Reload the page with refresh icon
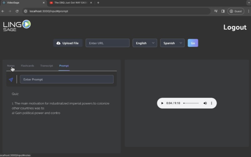 (x=17, y=11)
